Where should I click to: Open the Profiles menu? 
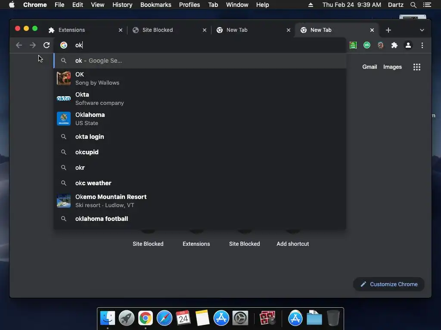[x=189, y=5]
